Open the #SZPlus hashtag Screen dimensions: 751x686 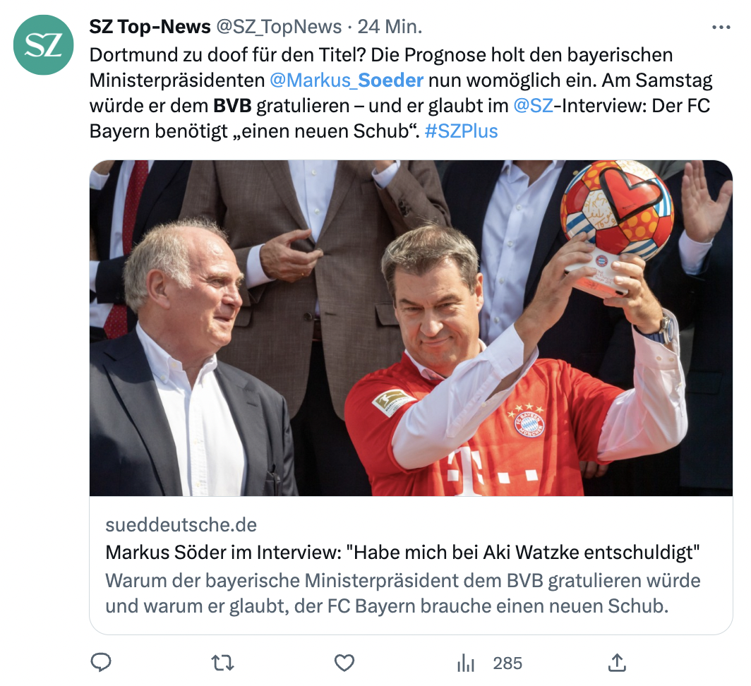[x=461, y=131]
